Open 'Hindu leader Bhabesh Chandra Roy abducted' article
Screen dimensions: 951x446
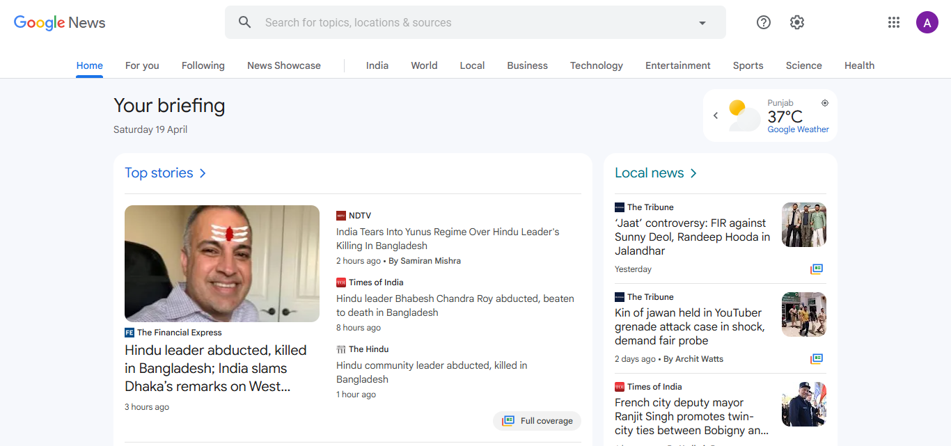[455, 305]
